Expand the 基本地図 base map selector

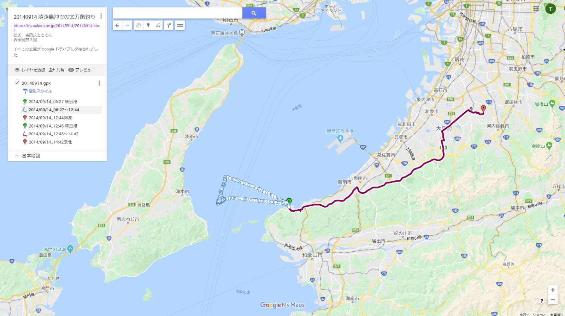[x=17, y=156]
